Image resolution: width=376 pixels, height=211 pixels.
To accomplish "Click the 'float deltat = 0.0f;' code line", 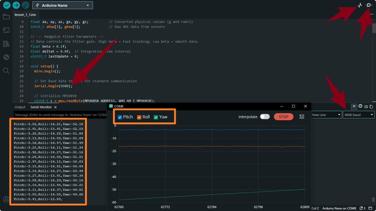I will tap(50, 51).
